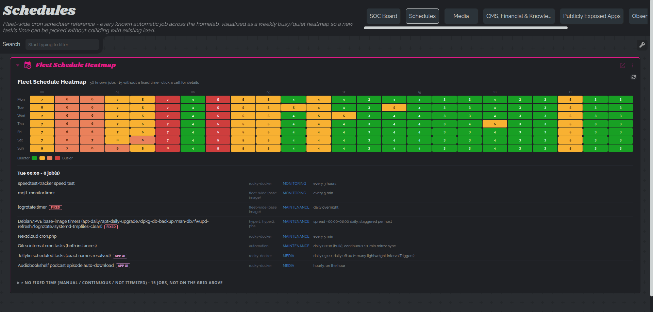This screenshot has width=653, height=312.
Task: Select the Sat 04:00 orange cell showing 6
Action: [x=143, y=140]
